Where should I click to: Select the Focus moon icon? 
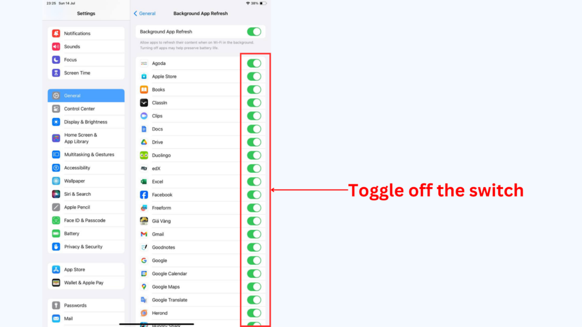pyautogui.click(x=56, y=60)
